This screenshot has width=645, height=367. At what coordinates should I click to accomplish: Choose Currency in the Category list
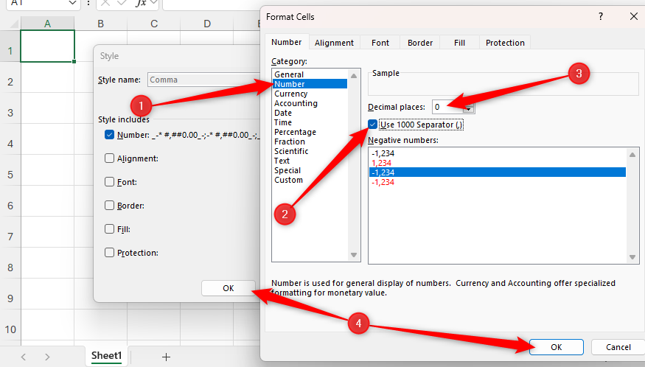290,94
